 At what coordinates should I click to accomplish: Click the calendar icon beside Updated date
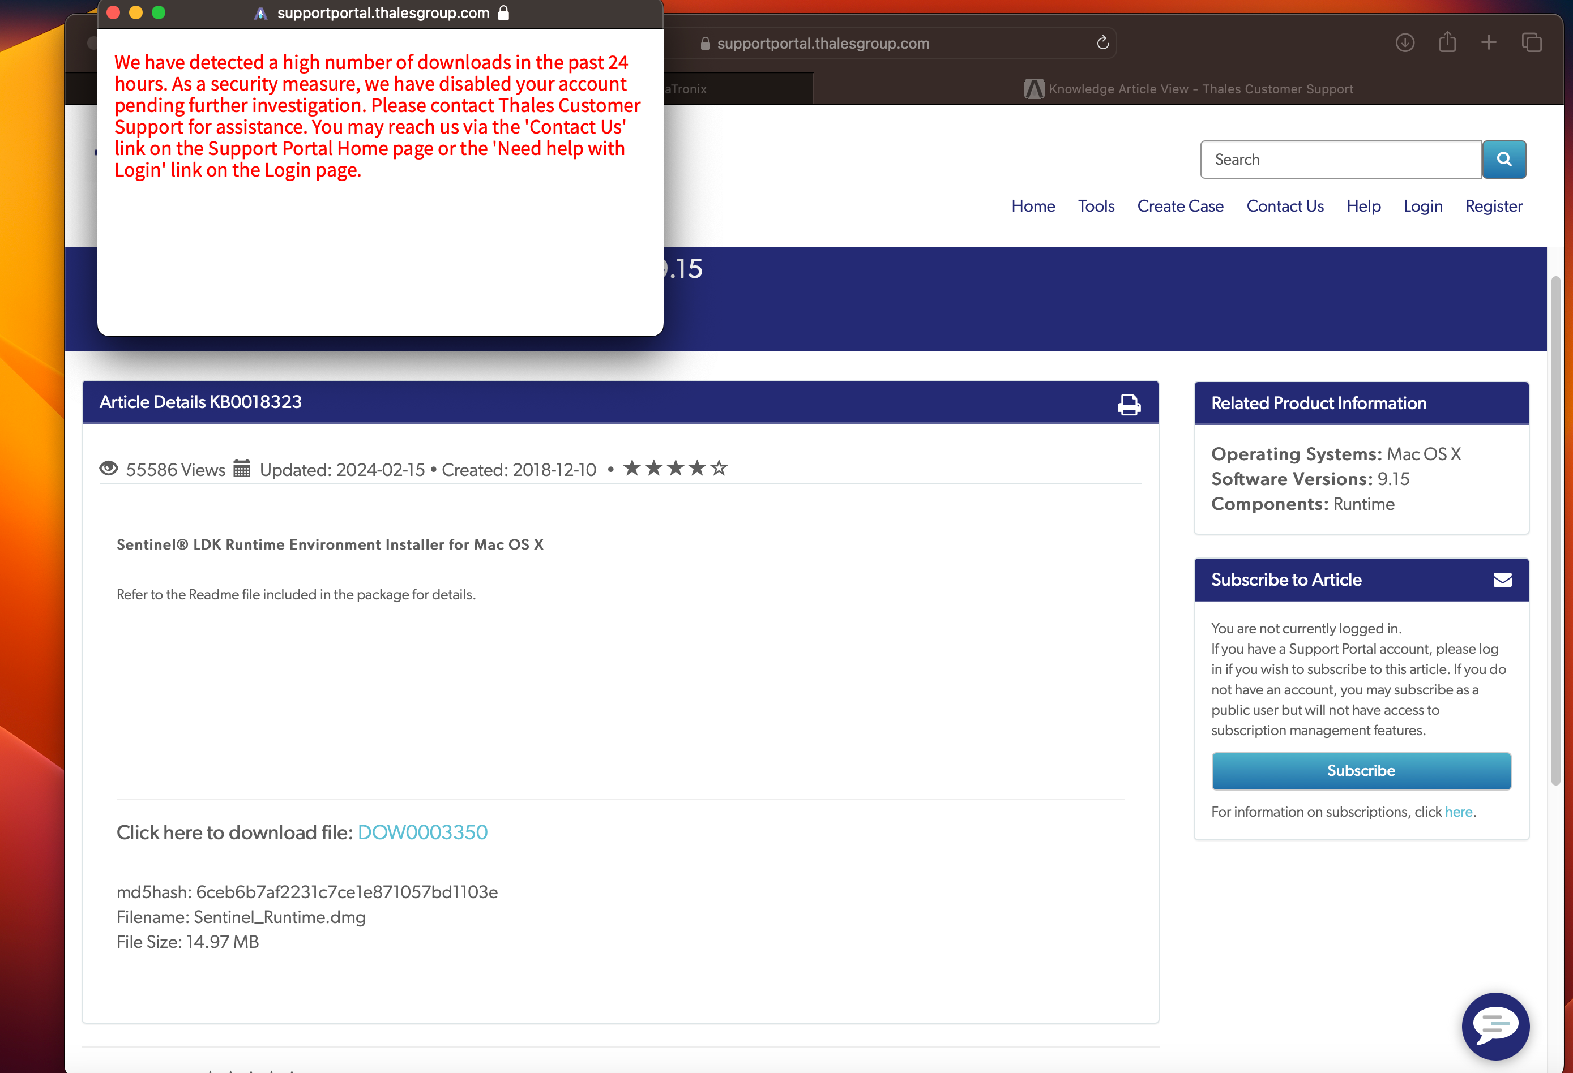(x=242, y=468)
